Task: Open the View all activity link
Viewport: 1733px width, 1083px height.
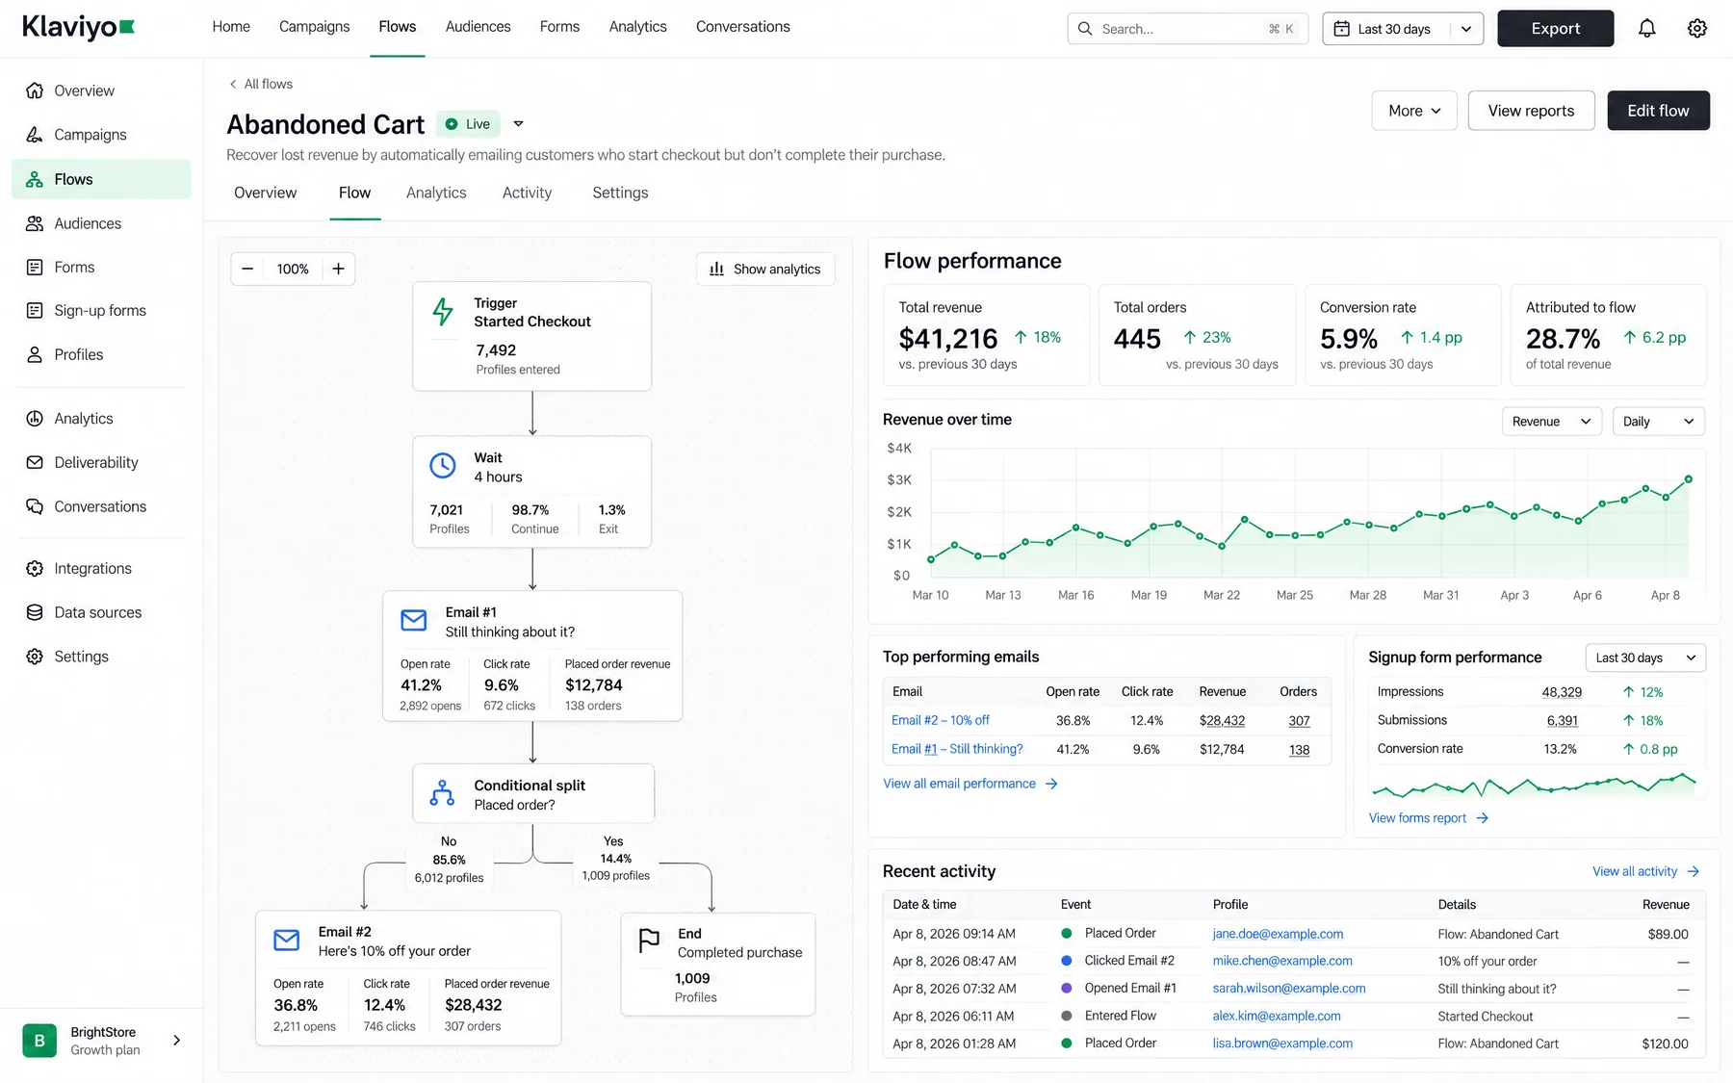Action: point(1646,871)
